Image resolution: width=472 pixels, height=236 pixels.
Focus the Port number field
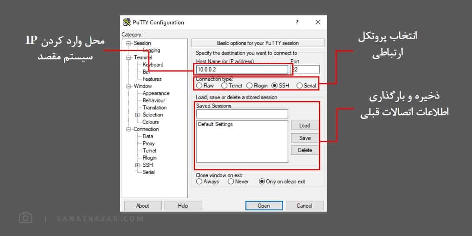(x=306, y=70)
